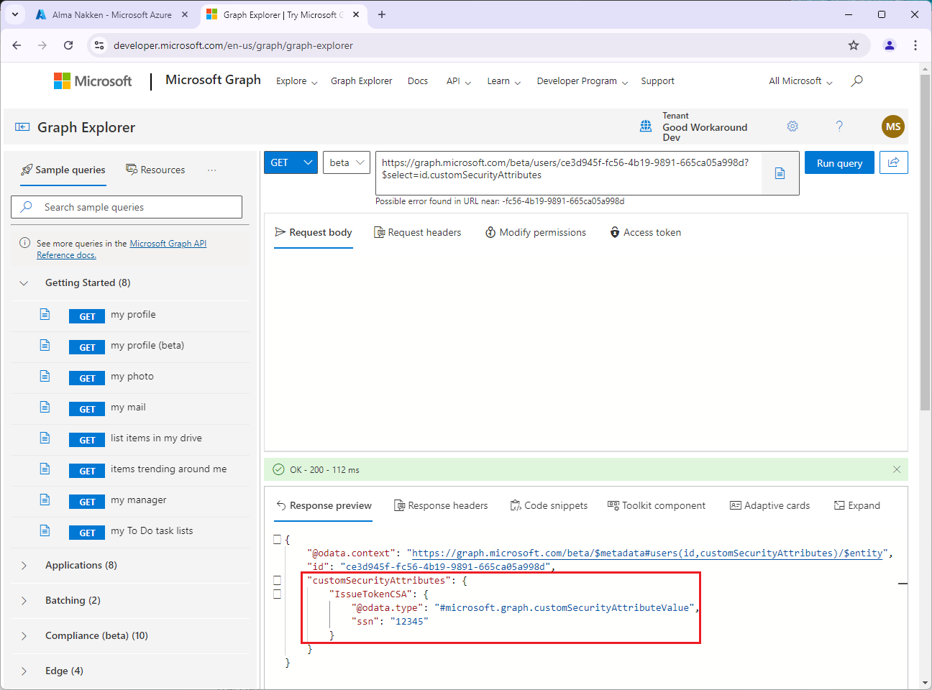Screen dimensions: 932x690
Task: Click the help question mark icon
Action: click(x=839, y=126)
